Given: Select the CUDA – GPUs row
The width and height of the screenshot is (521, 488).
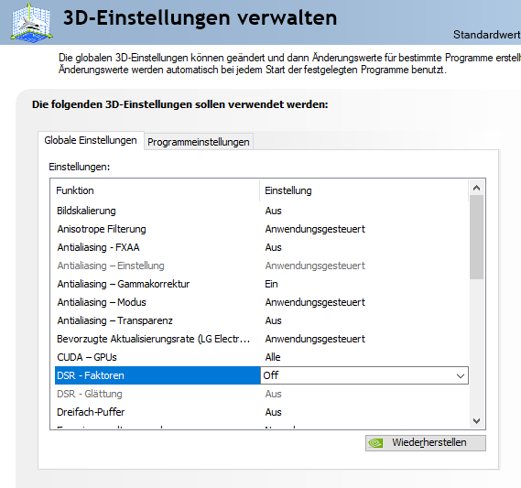Looking at the screenshot, I should pyautogui.click(x=262, y=357).
